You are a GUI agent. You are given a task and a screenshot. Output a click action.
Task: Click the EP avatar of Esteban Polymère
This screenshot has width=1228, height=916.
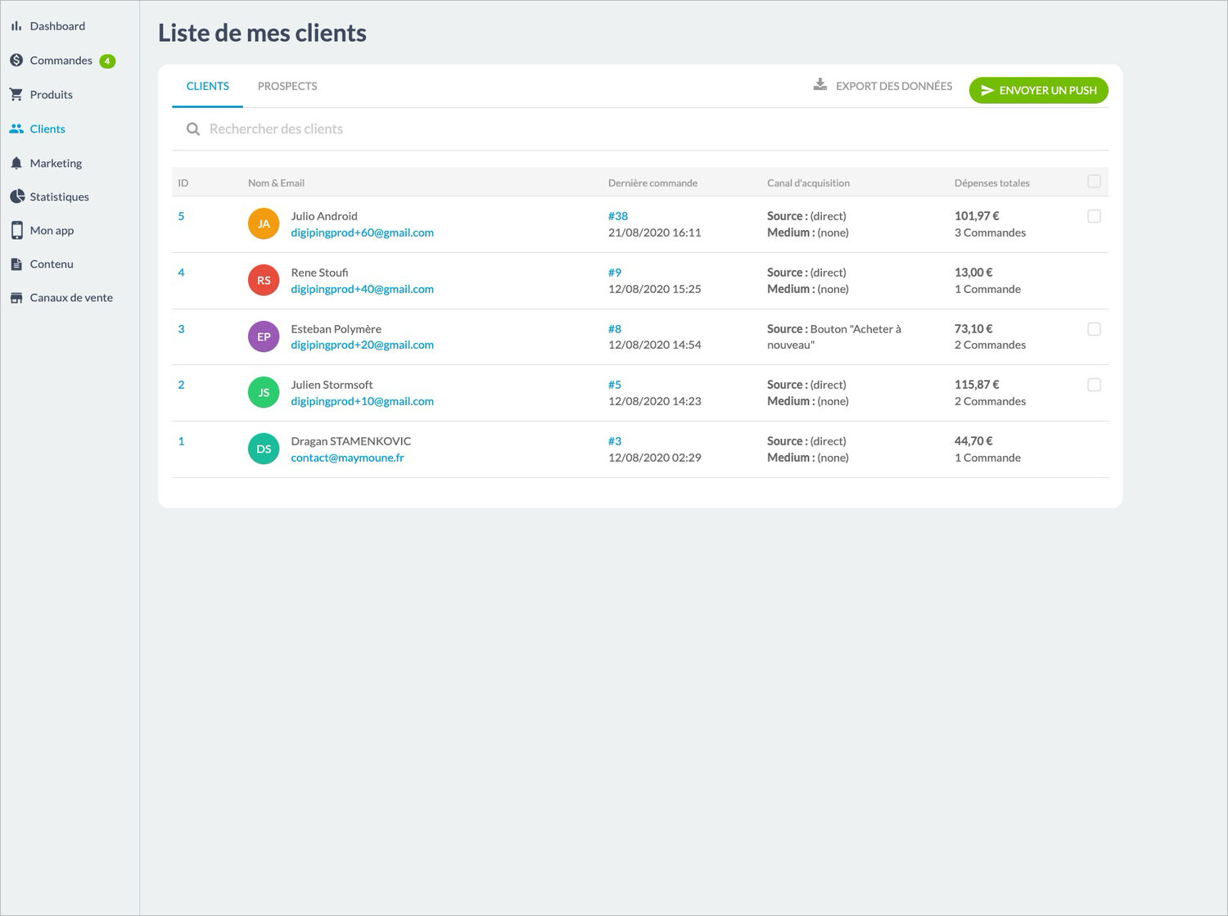pos(264,336)
